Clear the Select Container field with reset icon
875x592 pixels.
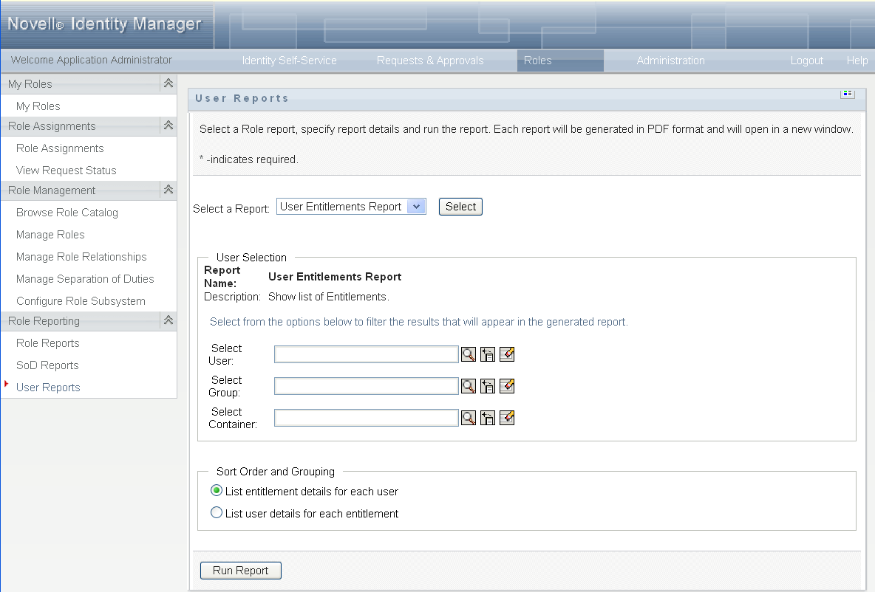tap(507, 418)
